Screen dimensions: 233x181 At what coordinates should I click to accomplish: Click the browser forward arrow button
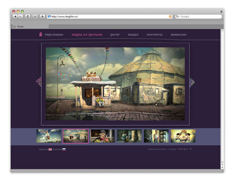click(x=20, y=16)
